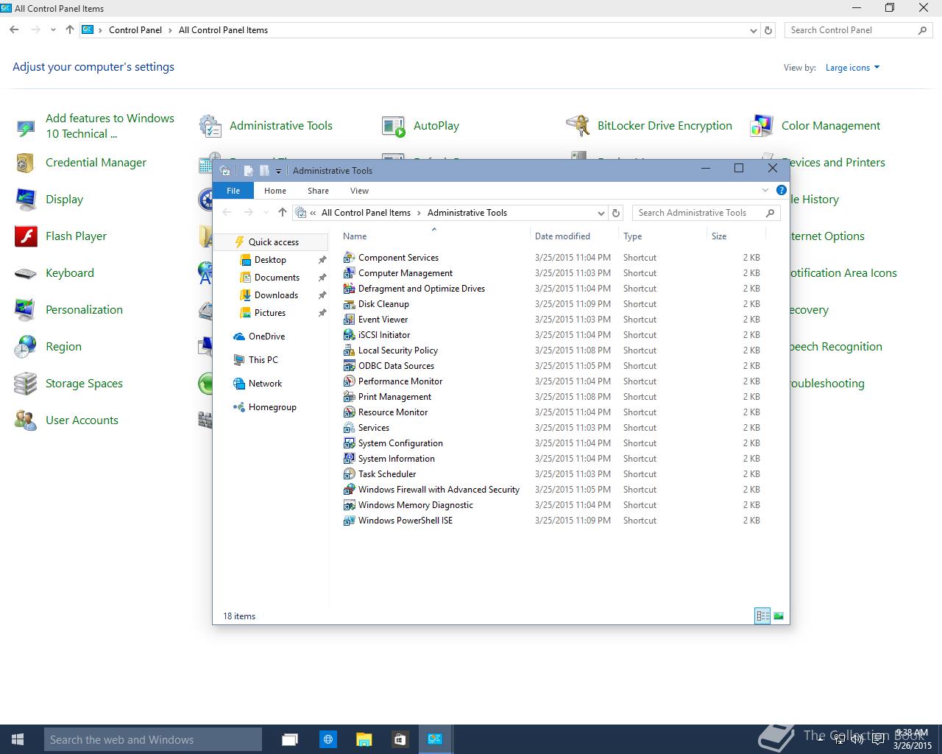Open recent locations dropdown in Control Panel
Image resolution: width=942 pixels, height=754 pixels.
53,30
